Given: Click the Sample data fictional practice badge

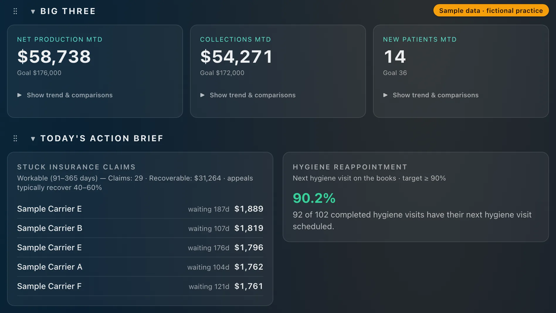Looking at the screenshot, I should click(x=491, y=11).
